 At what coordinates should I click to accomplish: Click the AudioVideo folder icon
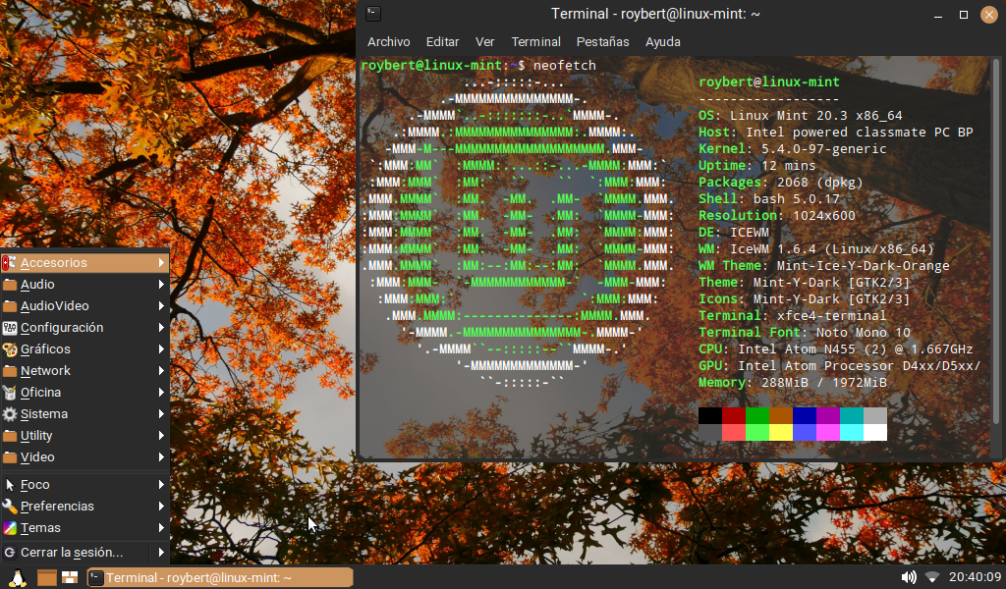coord(10,306)
